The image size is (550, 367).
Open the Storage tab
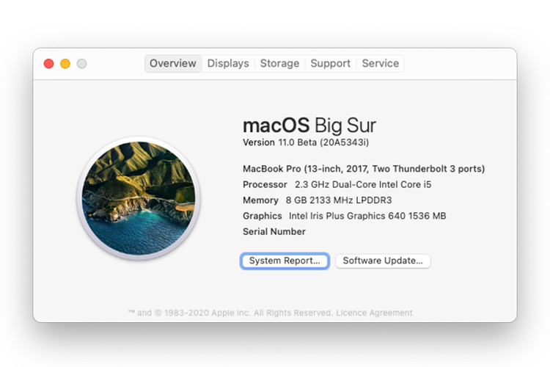point(279,64)
